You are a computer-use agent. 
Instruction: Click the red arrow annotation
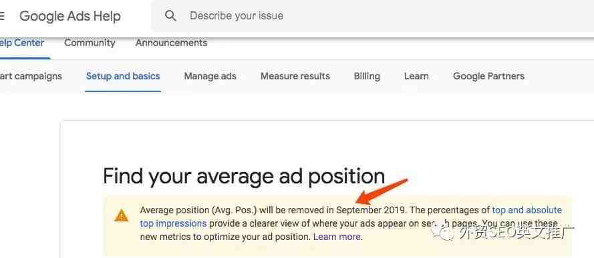pos(381,191)
